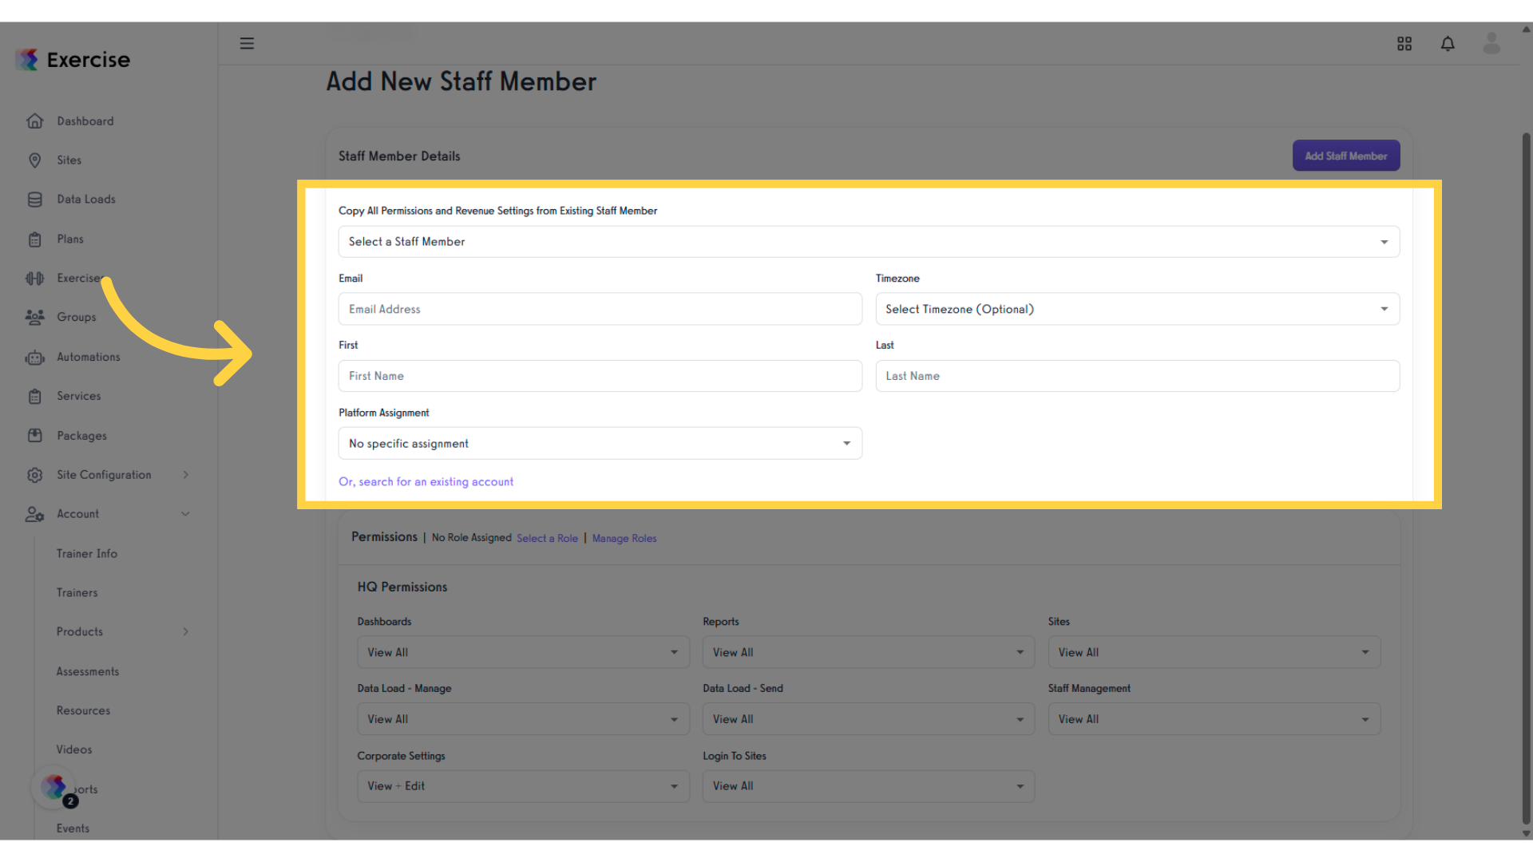The height and width of the screenshot is (862, 1533).
Task: Click the Services clipboard icon
Action: point(35,397)
